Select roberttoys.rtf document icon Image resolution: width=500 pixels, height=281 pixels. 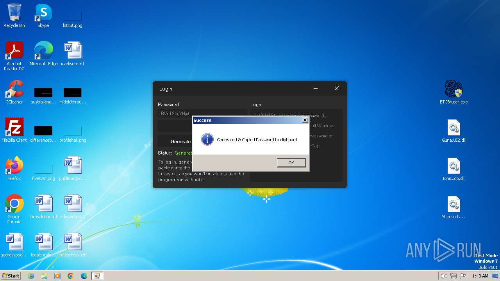73,245
